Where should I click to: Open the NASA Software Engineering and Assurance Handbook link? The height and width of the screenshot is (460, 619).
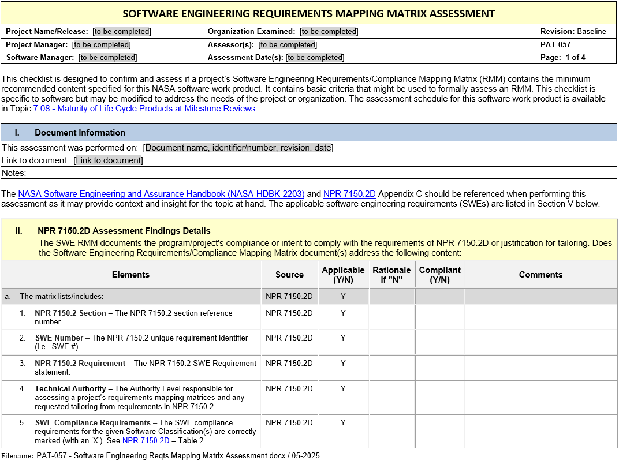[x=161, y=194]
